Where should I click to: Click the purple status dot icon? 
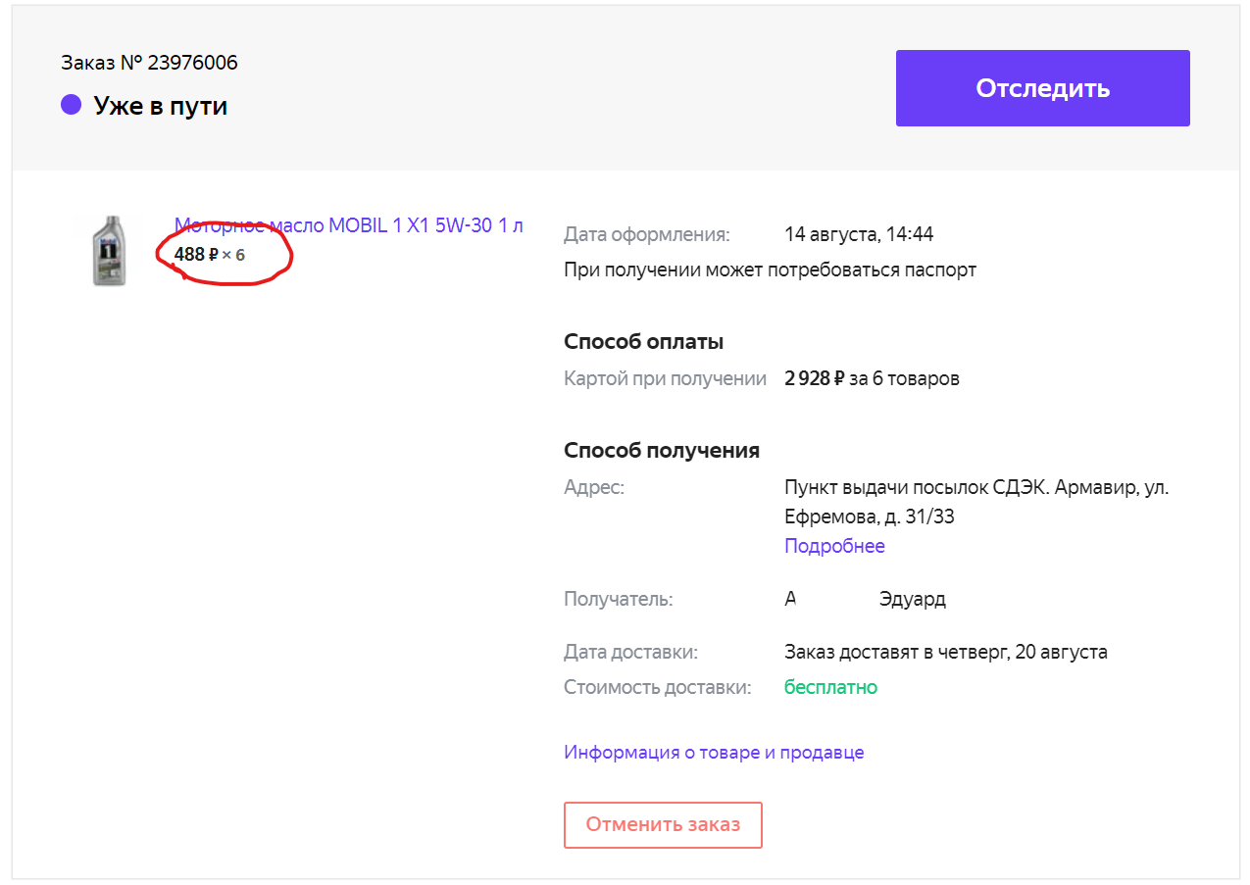pos(71,104)
